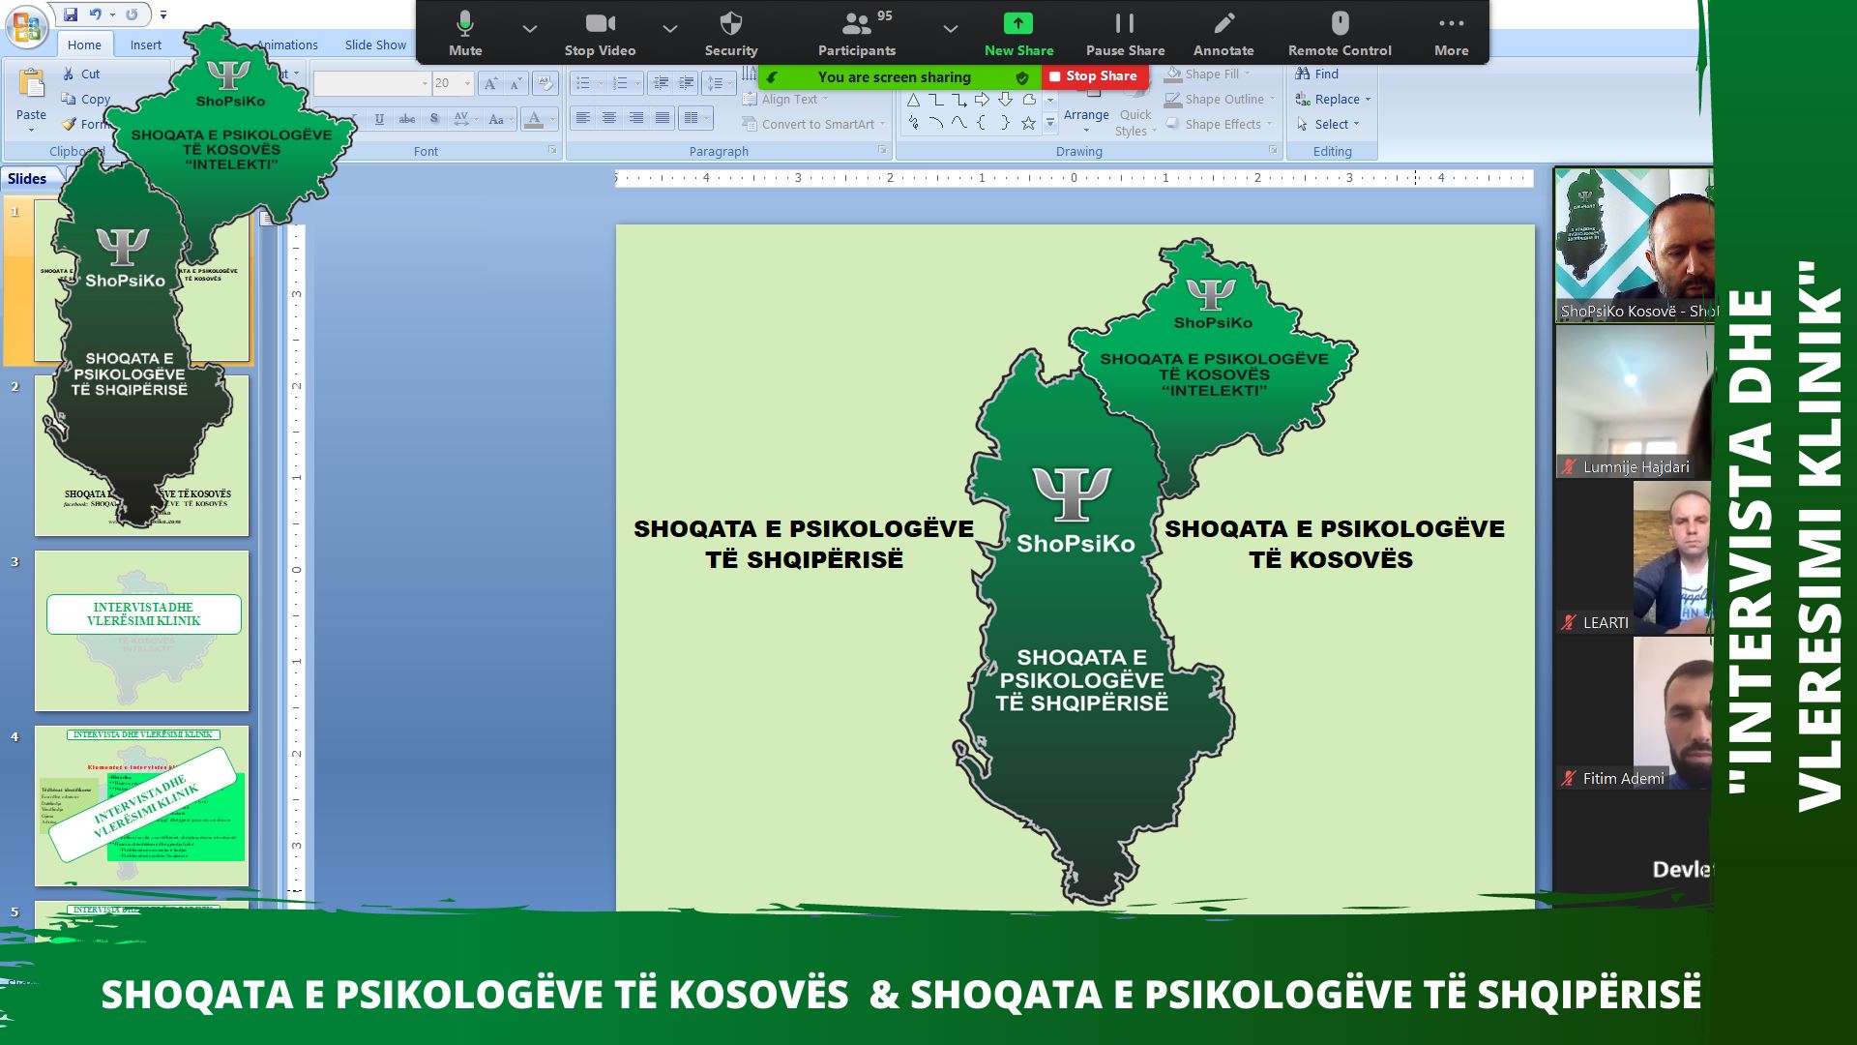Open character spacing options
This screenshot has height=1045, width=1857.
pos(464,119)
